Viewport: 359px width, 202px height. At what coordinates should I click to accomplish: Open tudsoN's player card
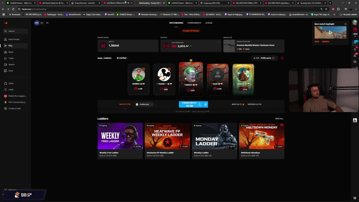[x=243, y=79]
